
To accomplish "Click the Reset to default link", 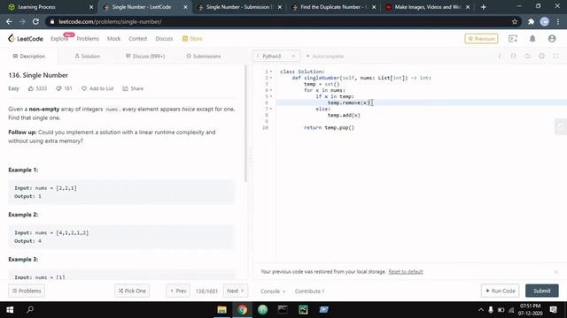I will [x=406, y=271].
